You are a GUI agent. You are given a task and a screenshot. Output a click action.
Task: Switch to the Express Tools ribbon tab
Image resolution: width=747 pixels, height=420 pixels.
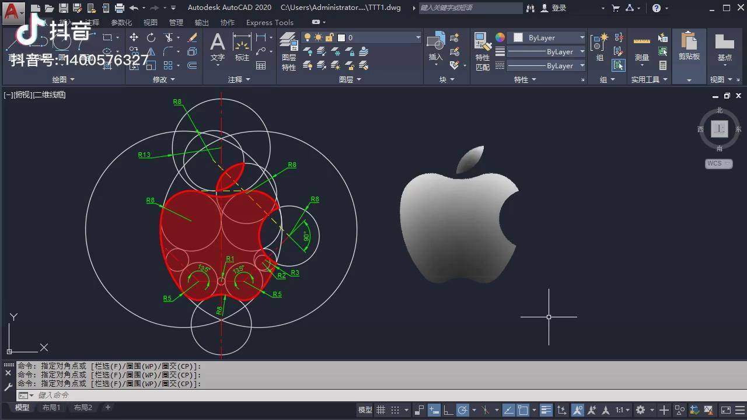pyautogui.click(x=270, y=23)
